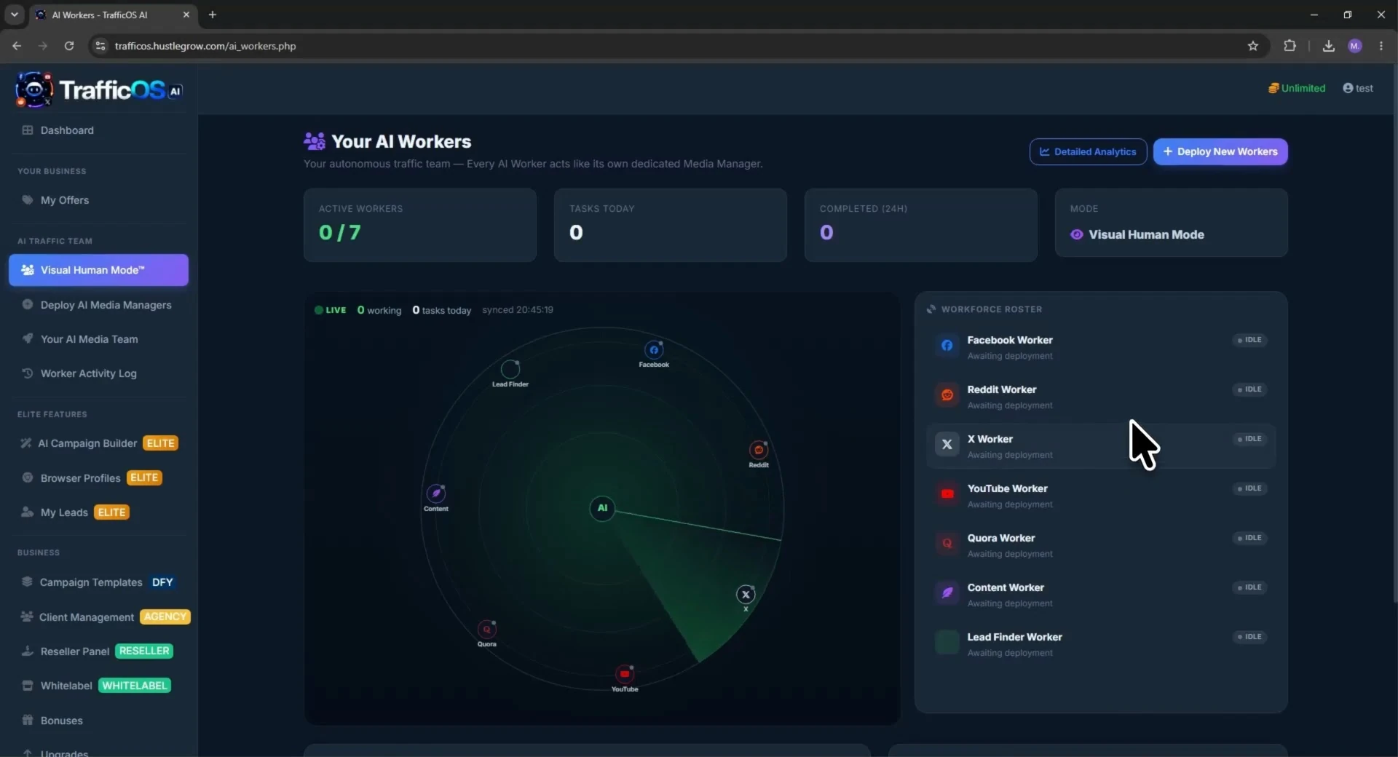Bookmark this page with the star
The height and width of the screenshot is (757, 1398).
tap(1253, 46)
